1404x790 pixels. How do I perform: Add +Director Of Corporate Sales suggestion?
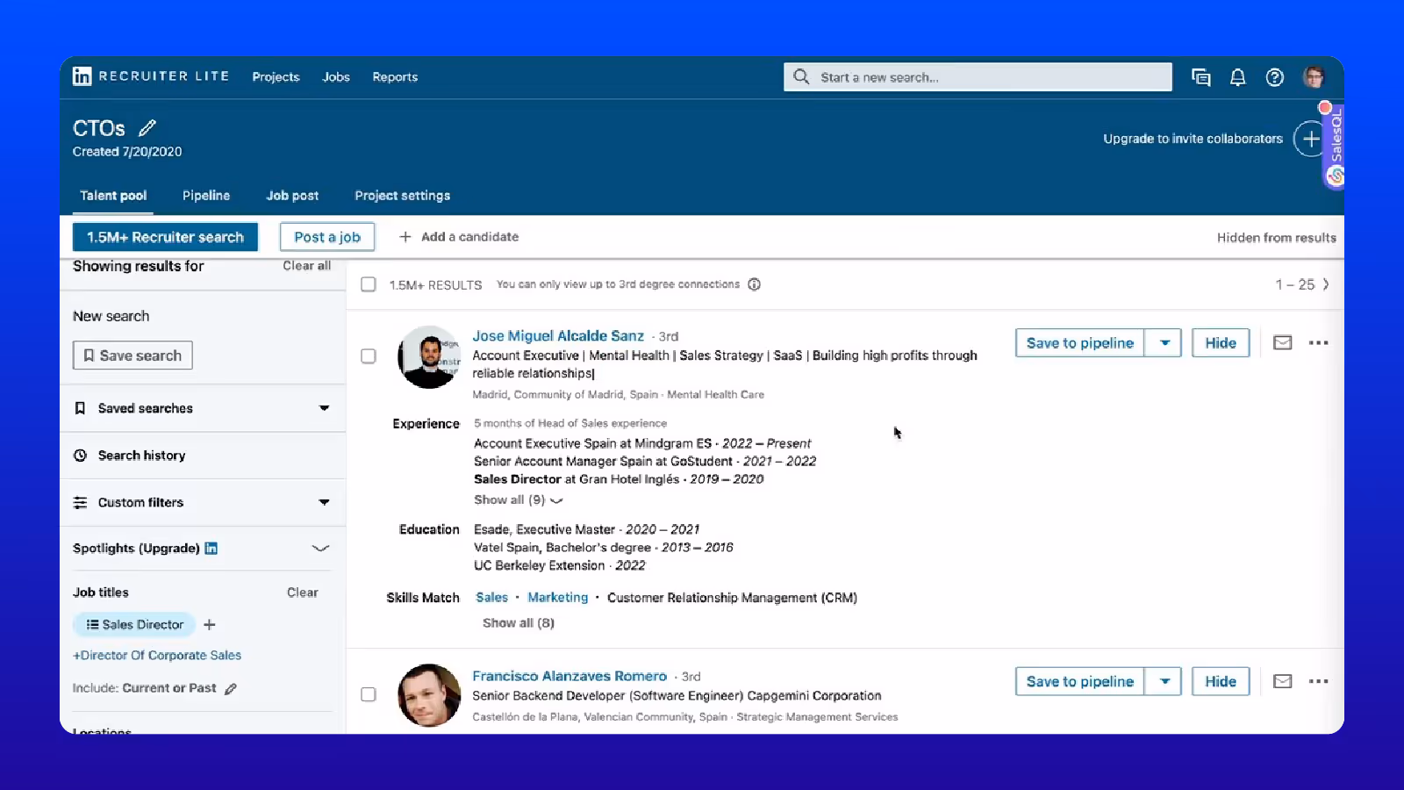click(157, 656)
